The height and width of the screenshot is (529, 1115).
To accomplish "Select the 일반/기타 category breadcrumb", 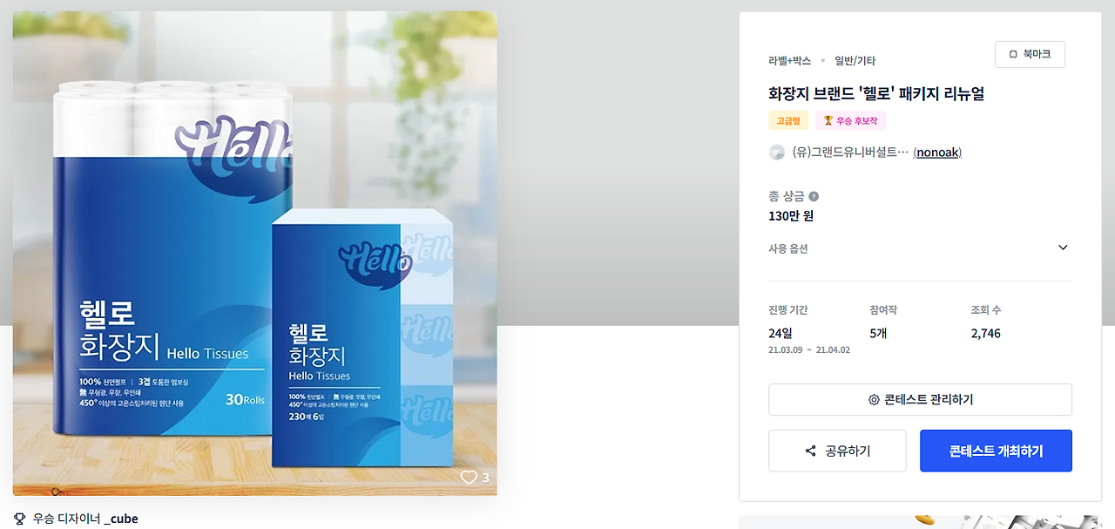I will (x=855, y=61).
